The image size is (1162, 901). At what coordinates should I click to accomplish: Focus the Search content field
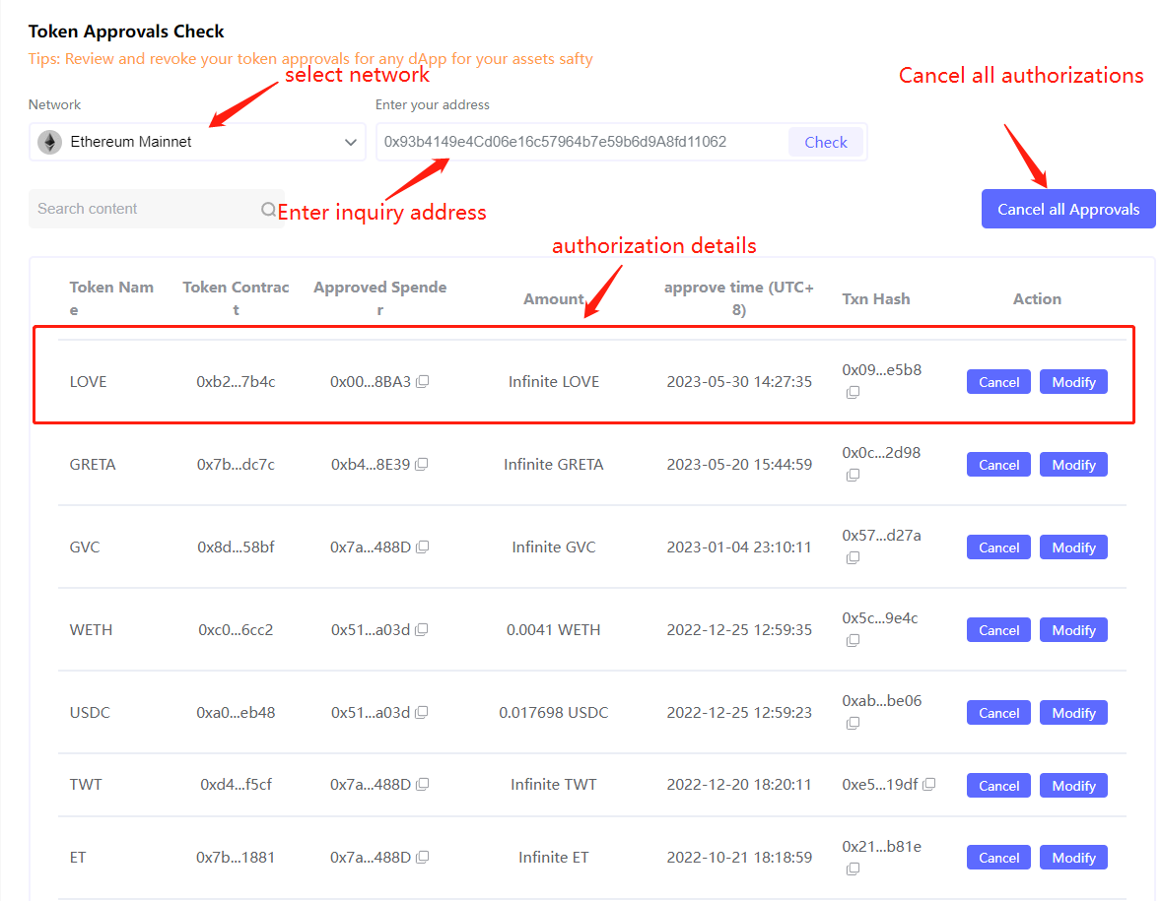(157, 210)
